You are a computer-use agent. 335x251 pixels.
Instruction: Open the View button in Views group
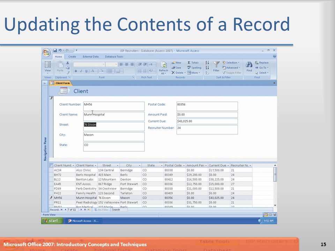tap(48, 67)
